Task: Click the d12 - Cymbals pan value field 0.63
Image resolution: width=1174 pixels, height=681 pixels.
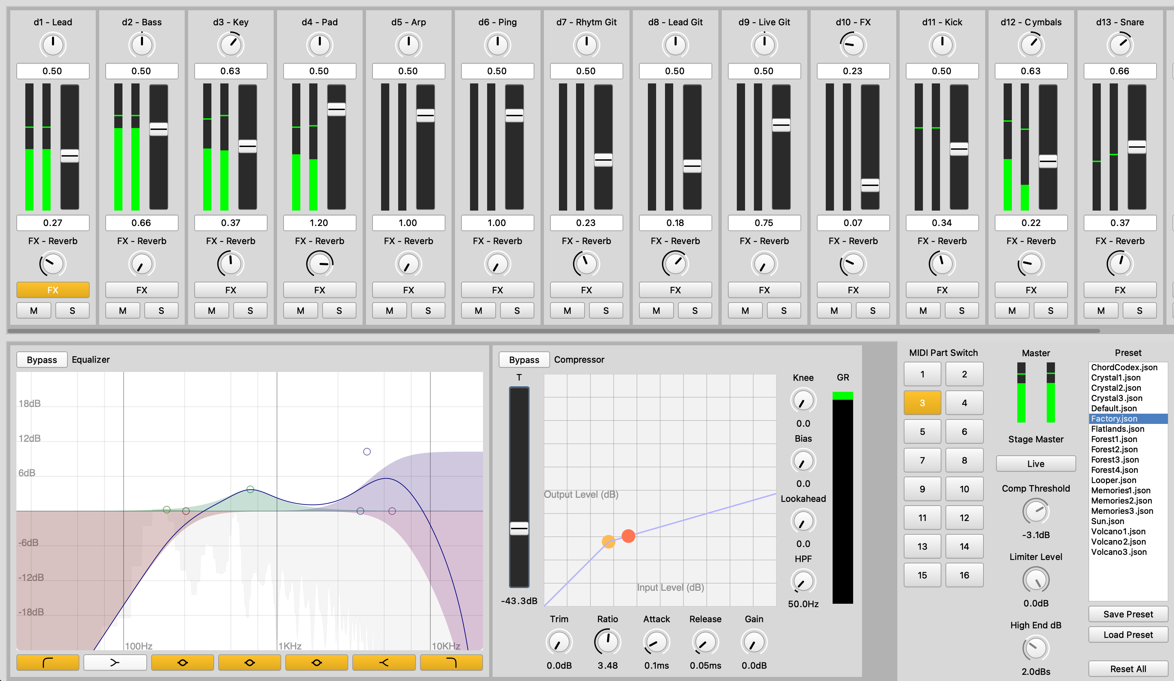Action: click(x=1031, y=71)
